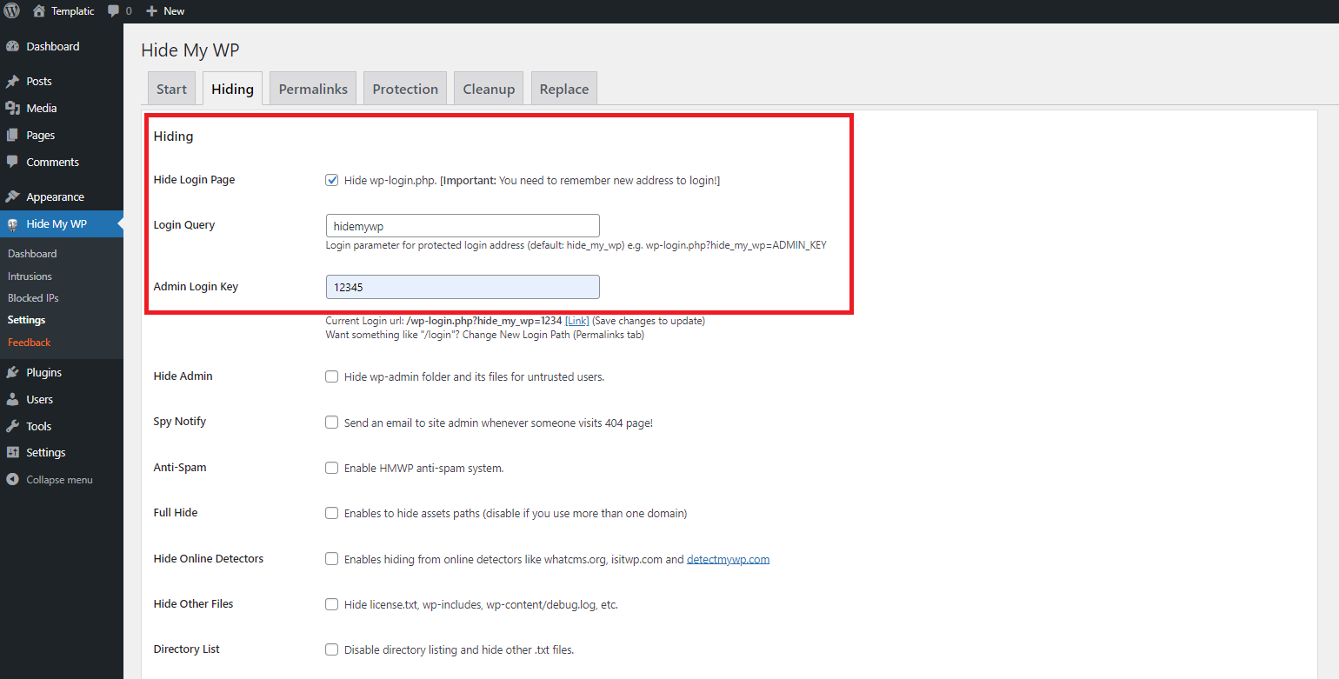This screenshot has width=1339, height=679.
Task: Click the home icon beside Templatic
Action: pyautogui.click(x=38, y=10)
